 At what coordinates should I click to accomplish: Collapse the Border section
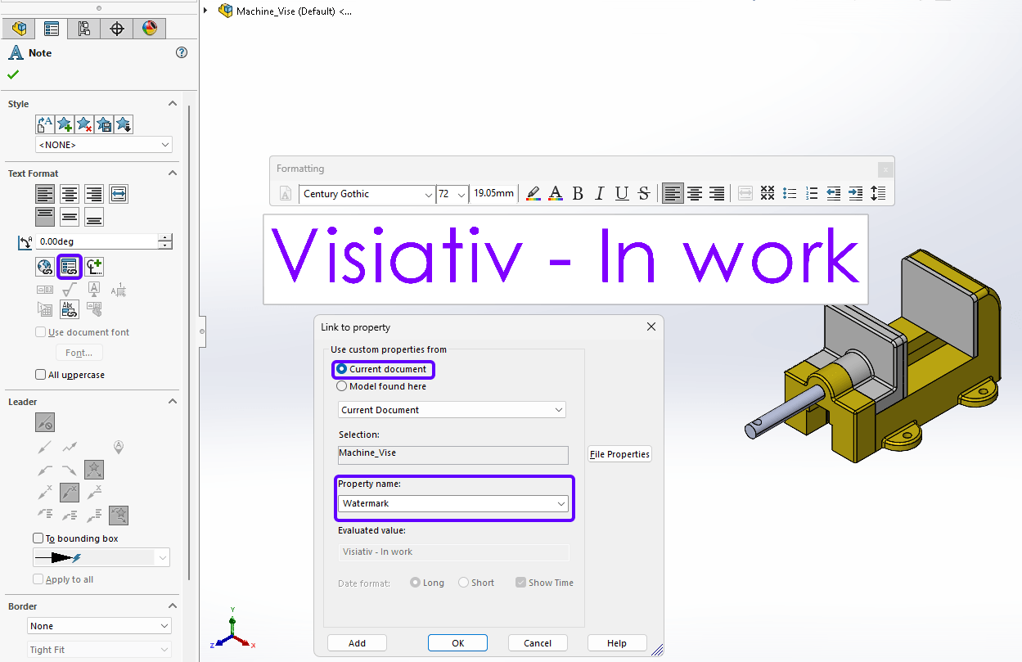(x=173, y=606)
